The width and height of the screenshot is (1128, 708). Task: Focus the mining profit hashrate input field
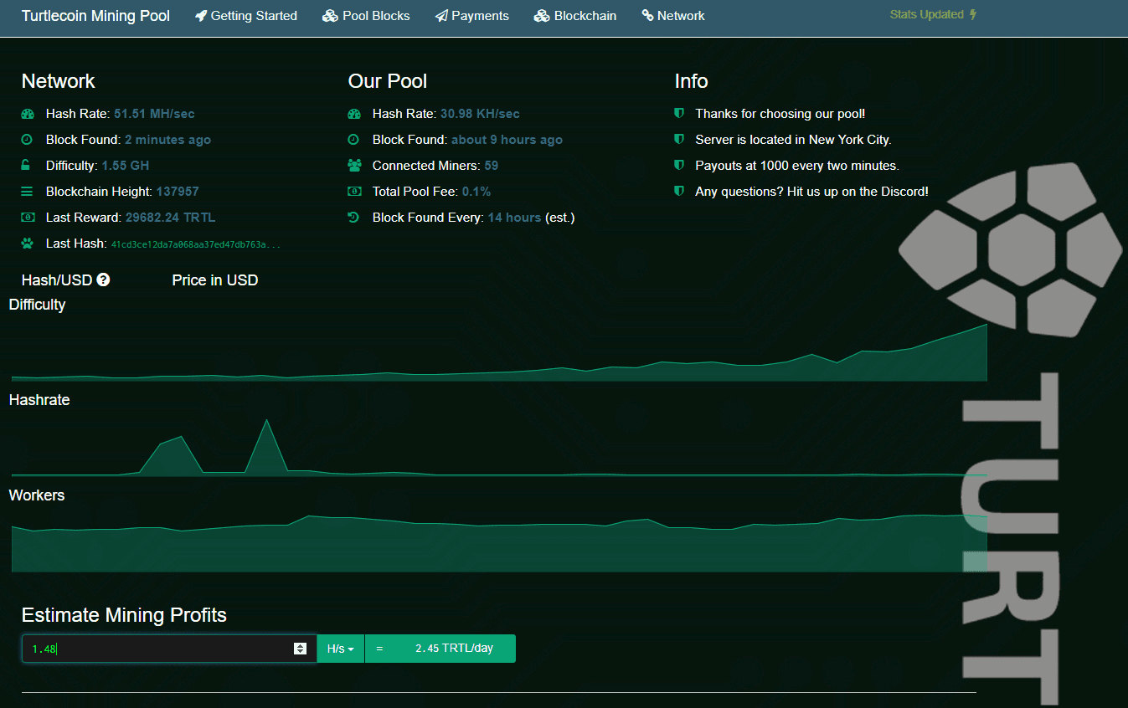[x=159, y=649]
